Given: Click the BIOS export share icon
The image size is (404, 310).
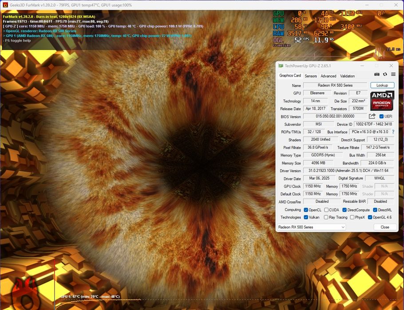Looking at the screenshot, I should 372,116.
